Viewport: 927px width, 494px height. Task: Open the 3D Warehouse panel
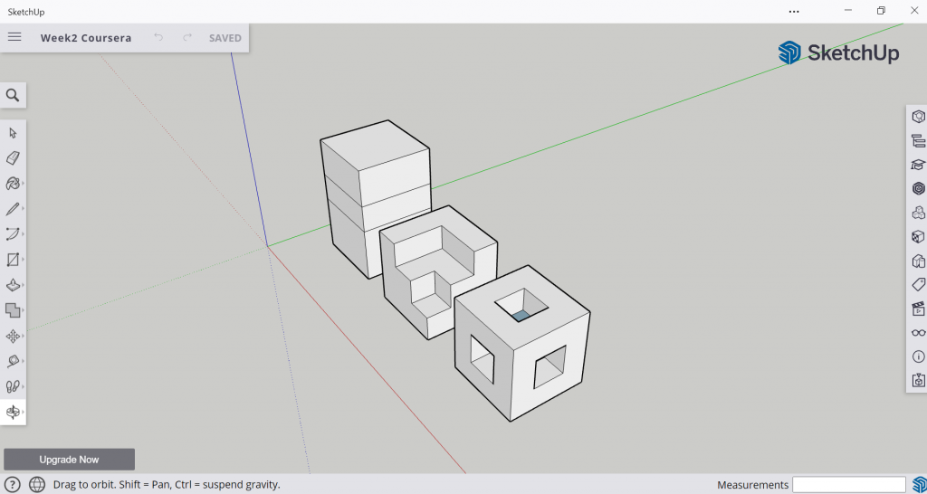pos(918,188)
